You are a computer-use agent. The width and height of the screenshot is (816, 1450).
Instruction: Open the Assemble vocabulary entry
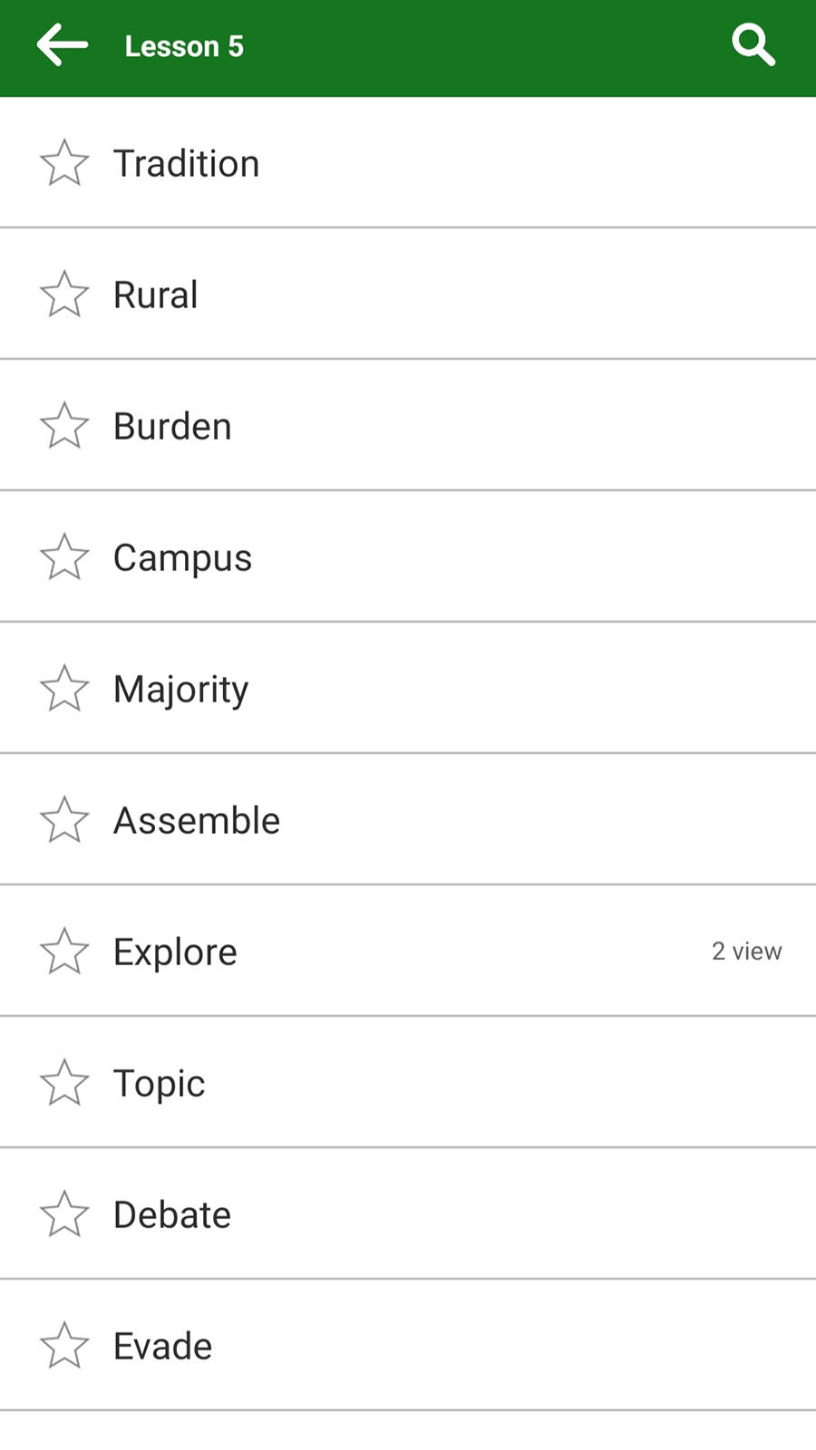pos(408,820)
